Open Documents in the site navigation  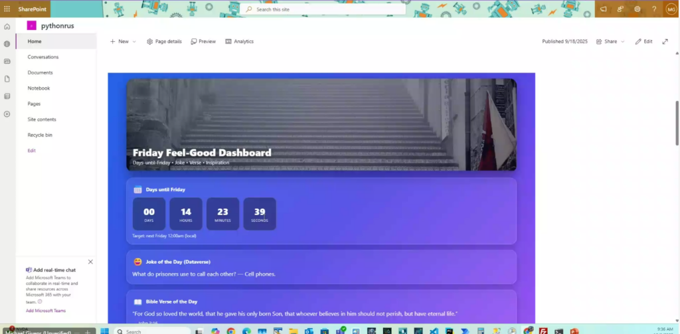coord(41,72)
